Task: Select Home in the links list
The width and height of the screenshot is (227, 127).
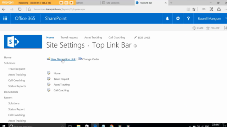Action: (x=57, y=73)
